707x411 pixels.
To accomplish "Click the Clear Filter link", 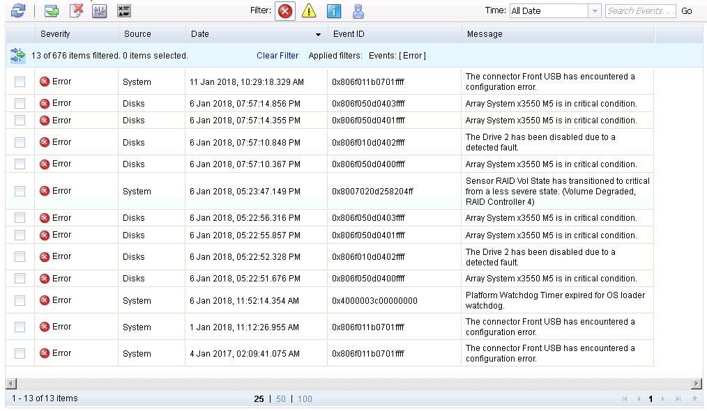I will (x=277, y=55).
